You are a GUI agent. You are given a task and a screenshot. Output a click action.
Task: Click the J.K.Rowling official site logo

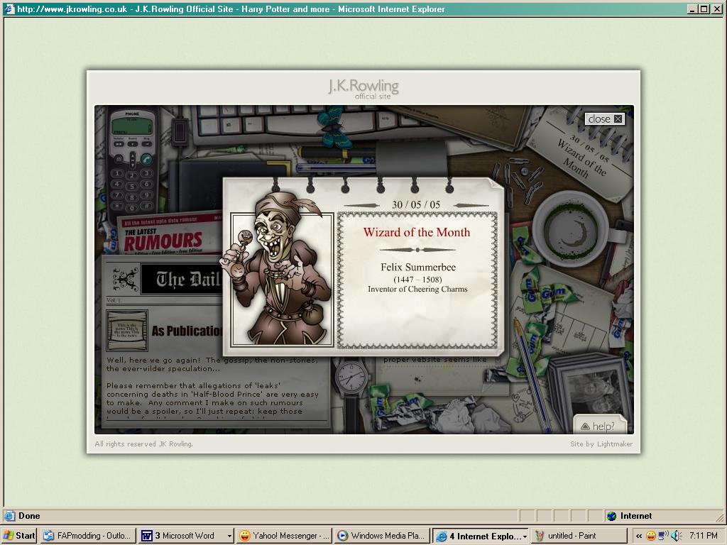click(x=363, y=89)
